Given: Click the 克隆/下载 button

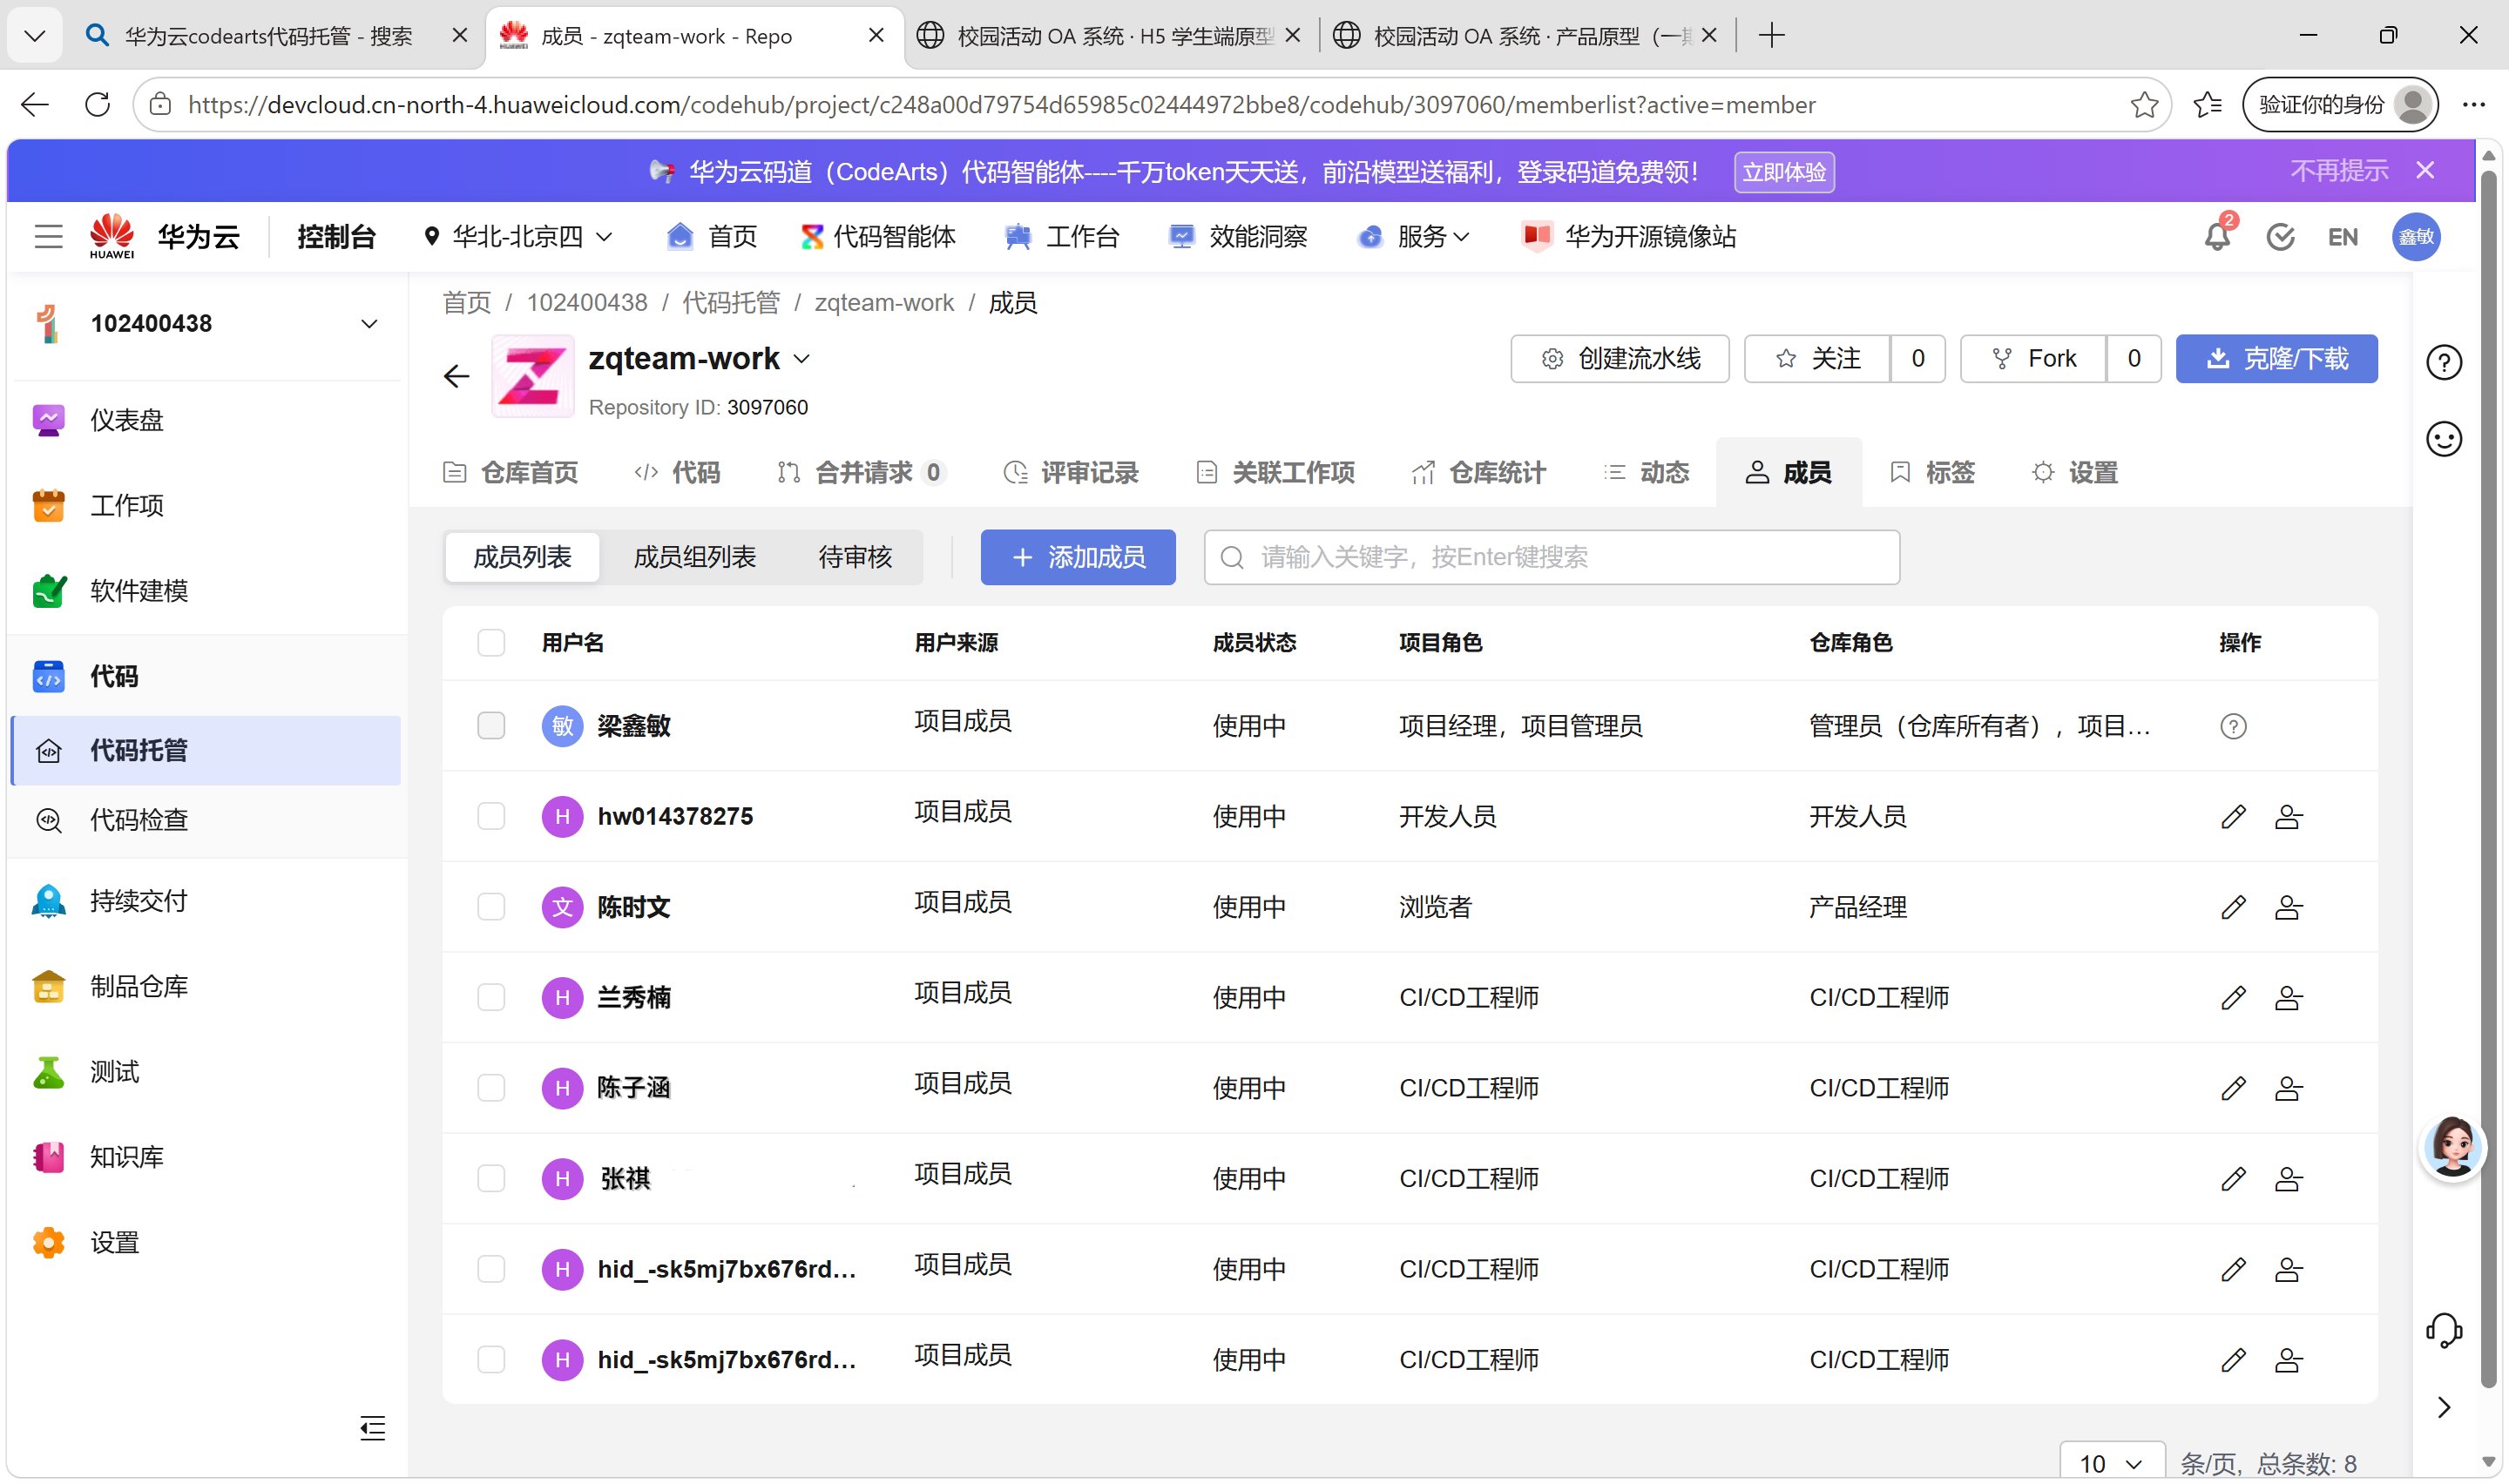Looking at the screenshot, I should coord(2277,359).
